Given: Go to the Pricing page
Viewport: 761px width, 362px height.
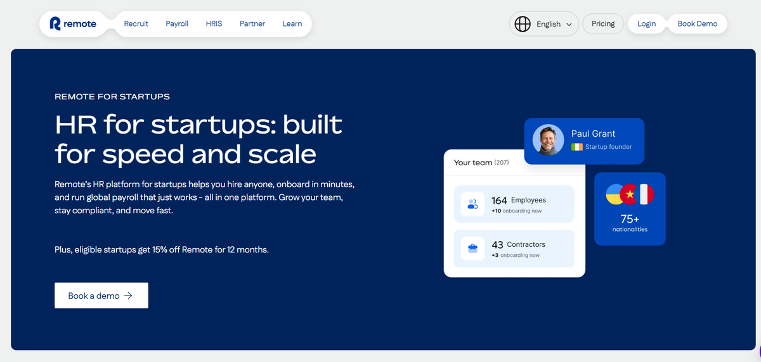Looking at the screenshot, I should (603, 24).
